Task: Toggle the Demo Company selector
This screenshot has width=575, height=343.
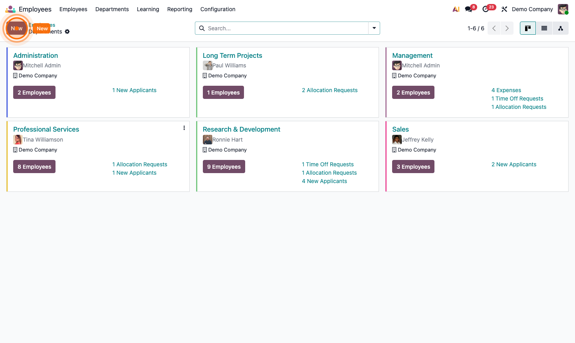Action: coord(532,9)
